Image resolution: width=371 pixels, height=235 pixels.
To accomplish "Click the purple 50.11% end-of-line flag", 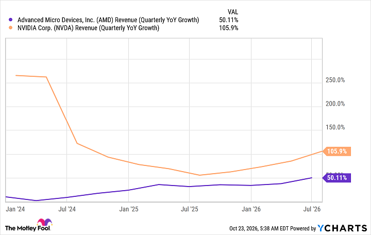I will click(x=337, y=178).
